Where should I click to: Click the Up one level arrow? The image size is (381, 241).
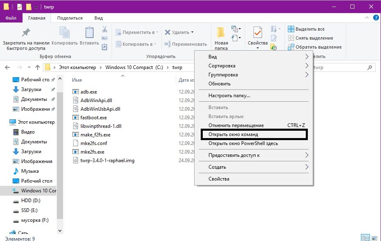click(x=38, y=67)
